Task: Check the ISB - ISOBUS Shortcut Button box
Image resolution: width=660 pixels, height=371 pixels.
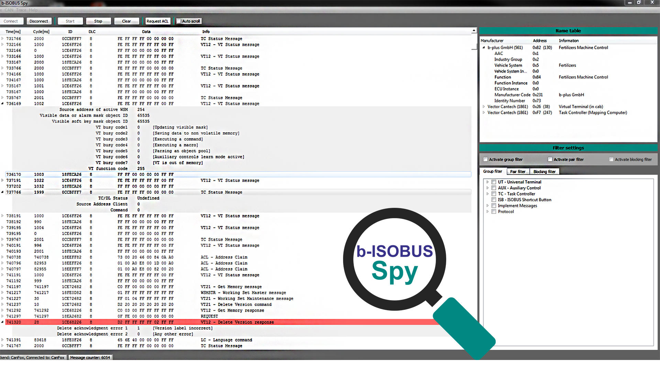Action: coord(494,200)
